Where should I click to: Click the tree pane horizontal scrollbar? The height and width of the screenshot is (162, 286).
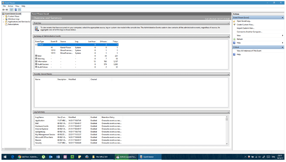point(16,149)
